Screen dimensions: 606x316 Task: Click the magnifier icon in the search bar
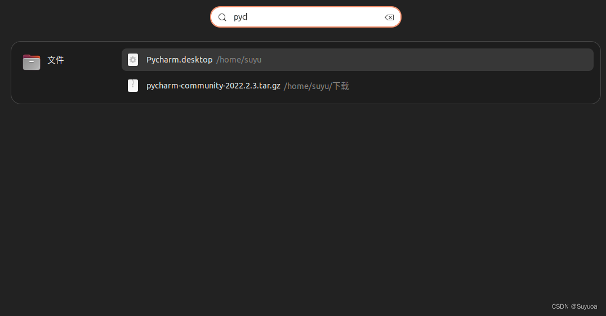pos(222,17)
